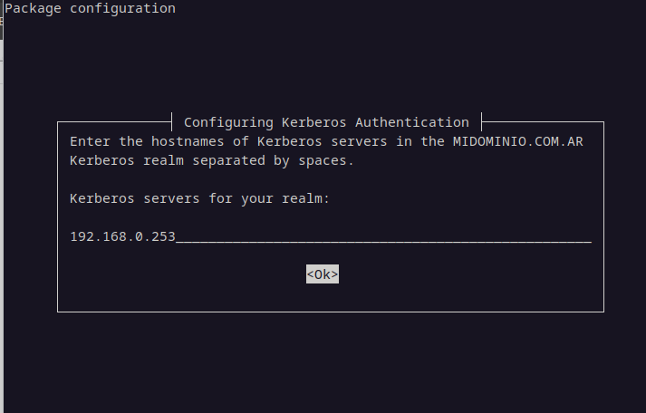Click the word 'Configuring' in the dialog title
Screen dimensions: 646x413
[x=228, y=122]
